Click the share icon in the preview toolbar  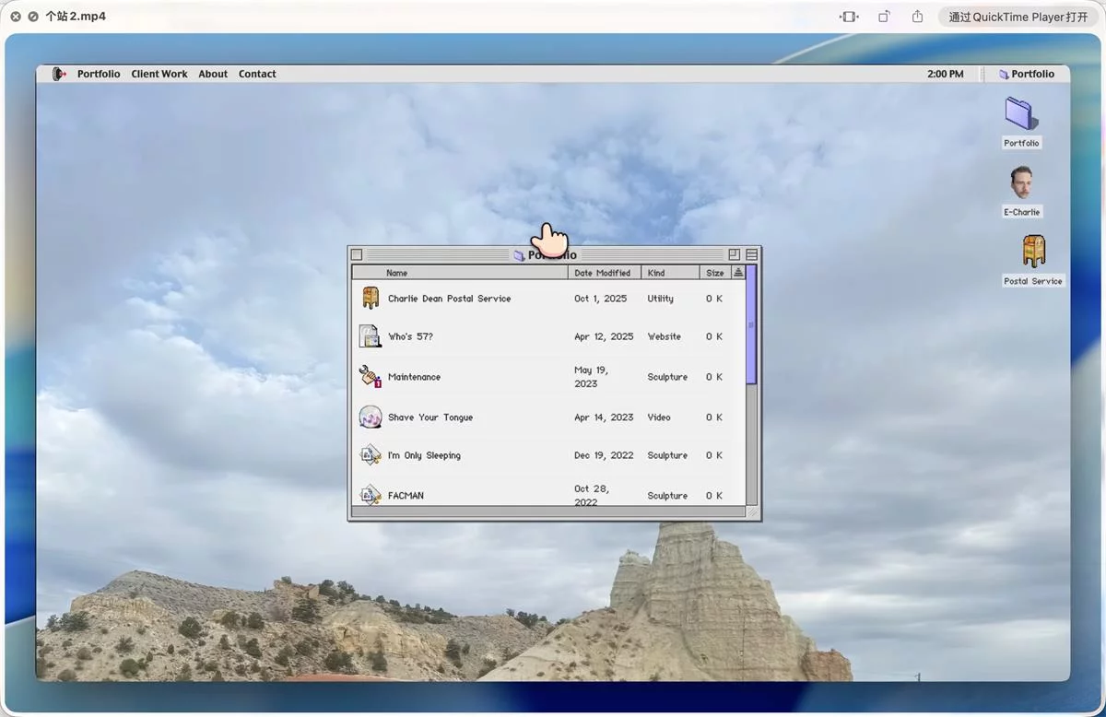click(917, 17)
